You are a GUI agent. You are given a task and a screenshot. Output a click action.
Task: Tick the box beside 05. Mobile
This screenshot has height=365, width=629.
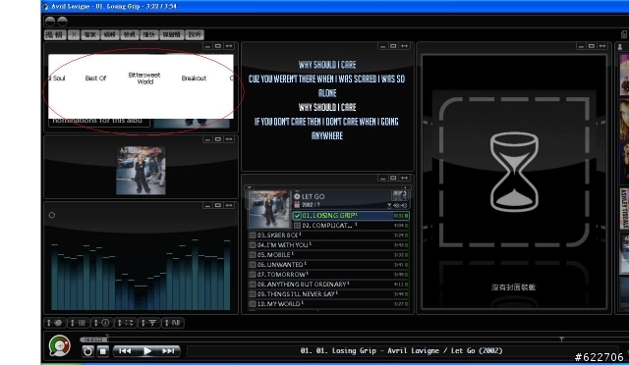(253, 255)
